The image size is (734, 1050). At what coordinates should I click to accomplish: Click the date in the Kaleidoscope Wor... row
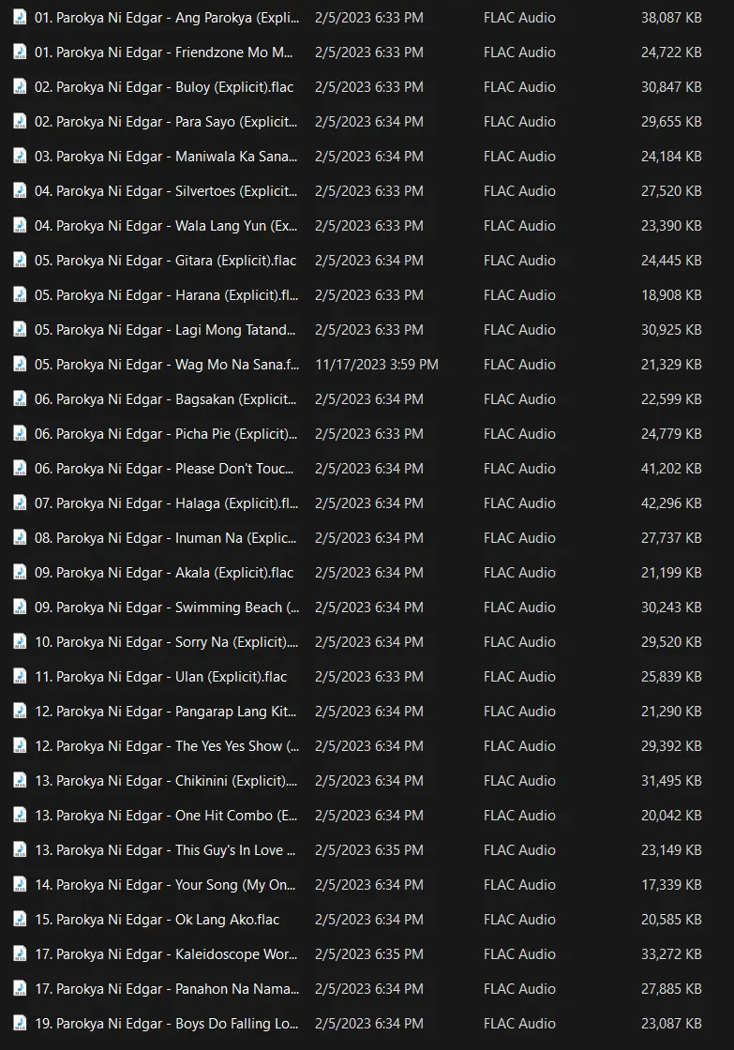click(x=369, y=954)
